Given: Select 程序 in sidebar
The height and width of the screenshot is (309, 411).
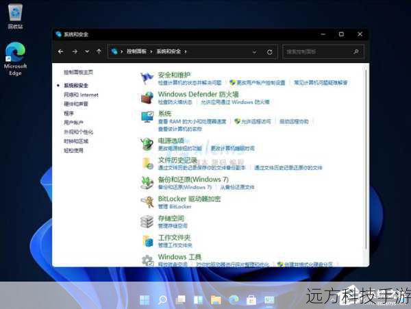Looking at the screenshot, I should point(68,113).
